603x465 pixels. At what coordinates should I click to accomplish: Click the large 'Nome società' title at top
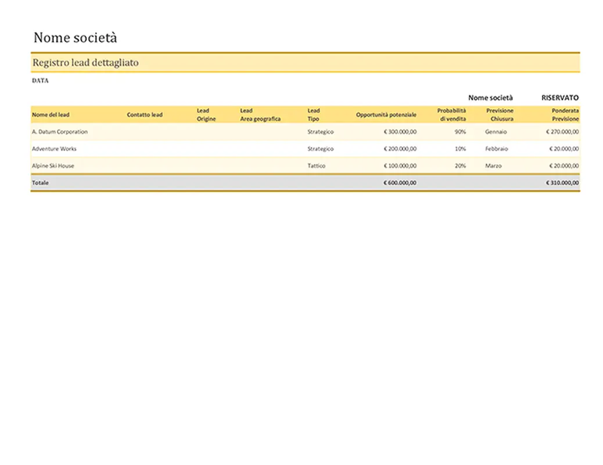[75, 38]
